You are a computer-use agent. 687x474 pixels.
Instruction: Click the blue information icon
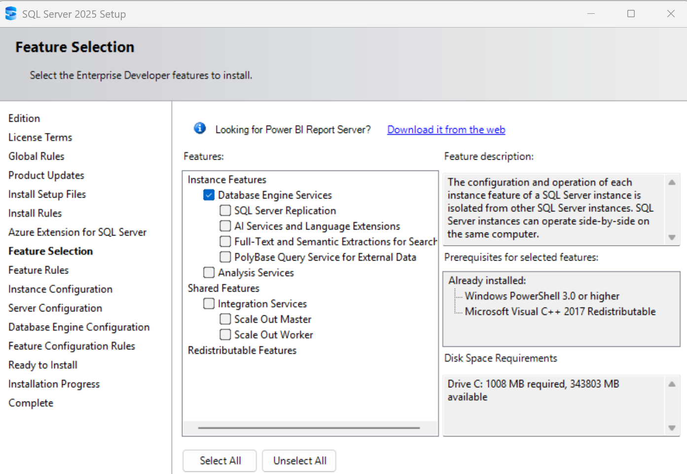[200, 129]
